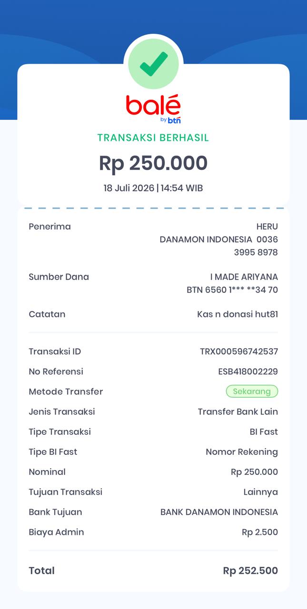Image resolution: width=307 pixels, height=609 pixels.
Task: Select recipient name HERU
Action: (x=267, y=226)
